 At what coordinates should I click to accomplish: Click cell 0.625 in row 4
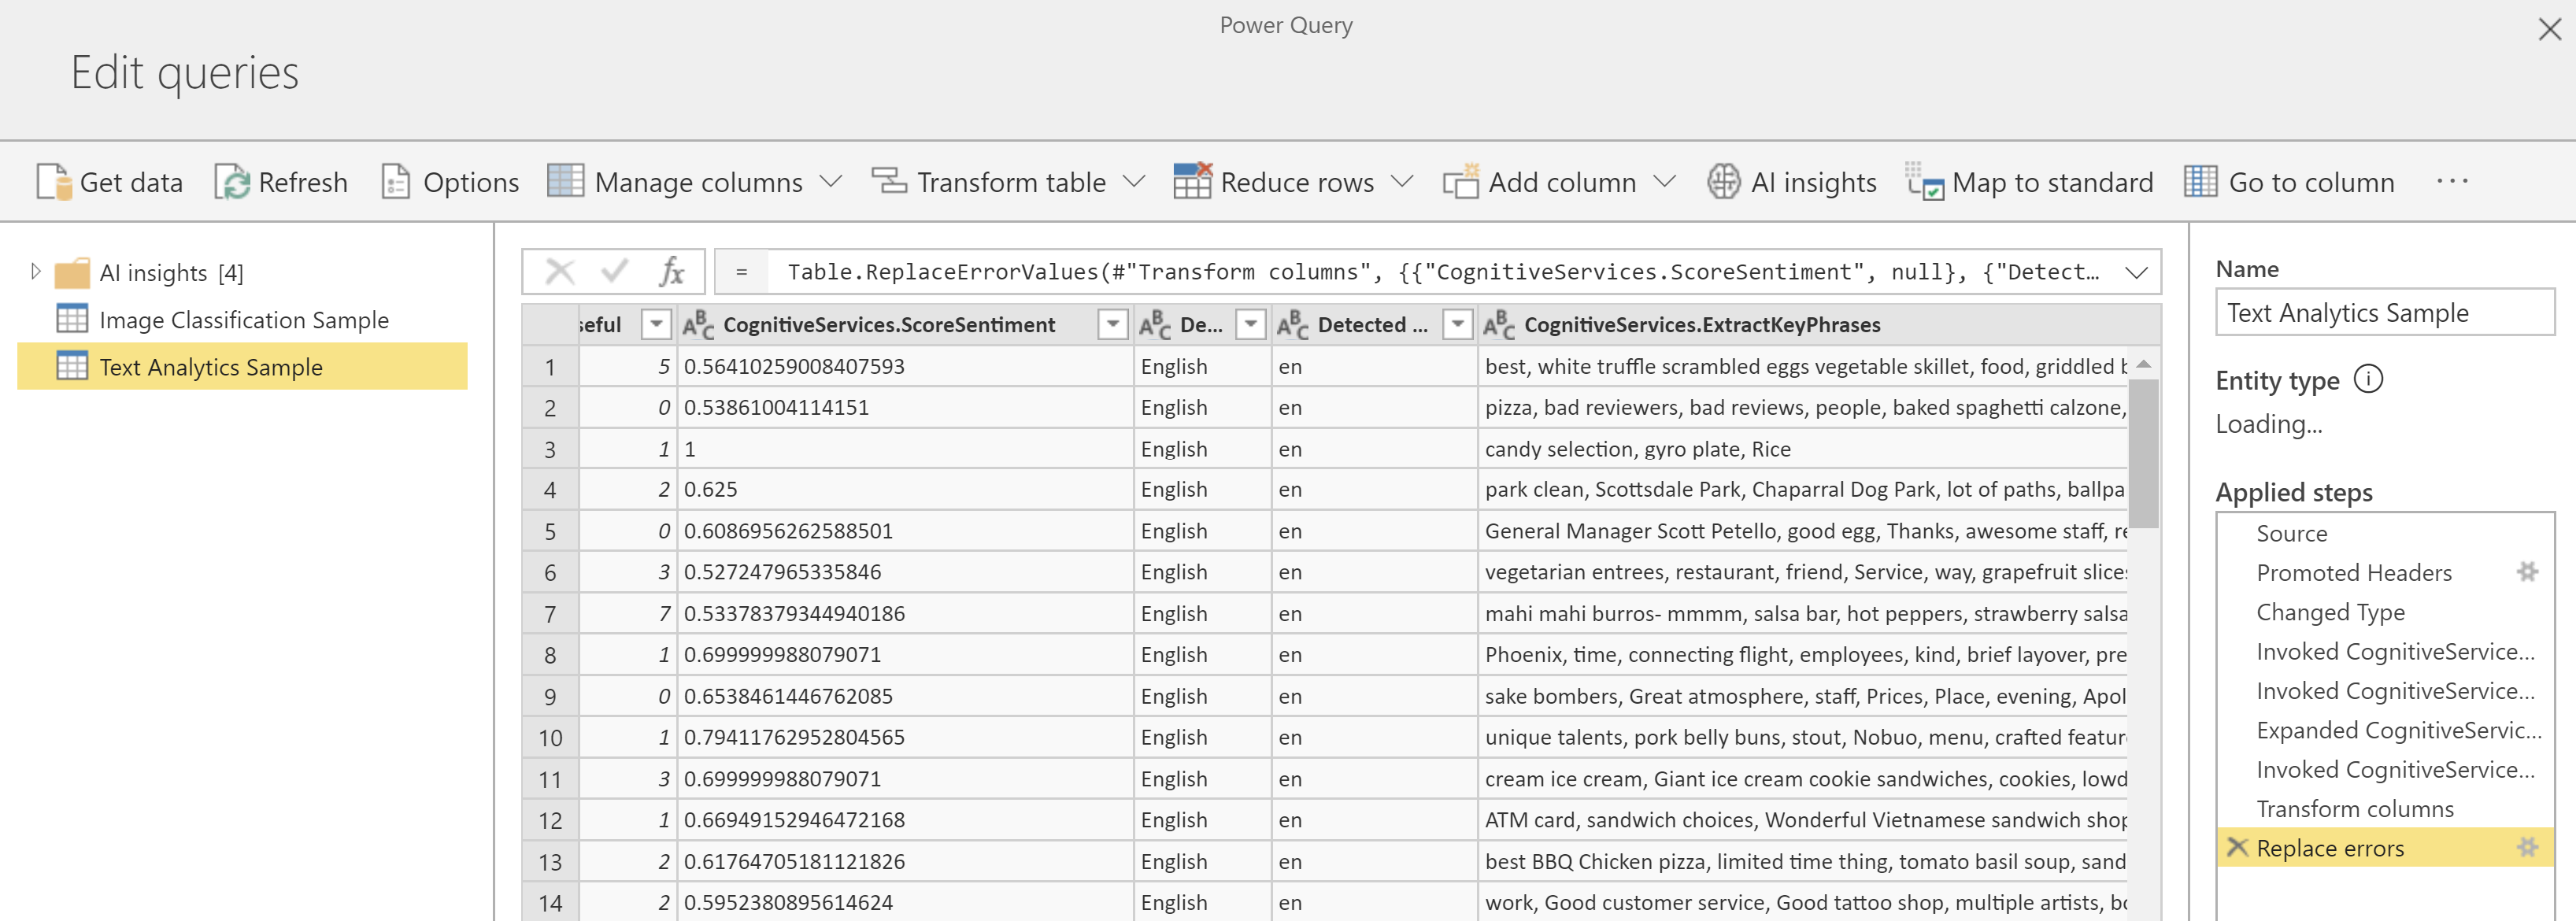(905, 490)
